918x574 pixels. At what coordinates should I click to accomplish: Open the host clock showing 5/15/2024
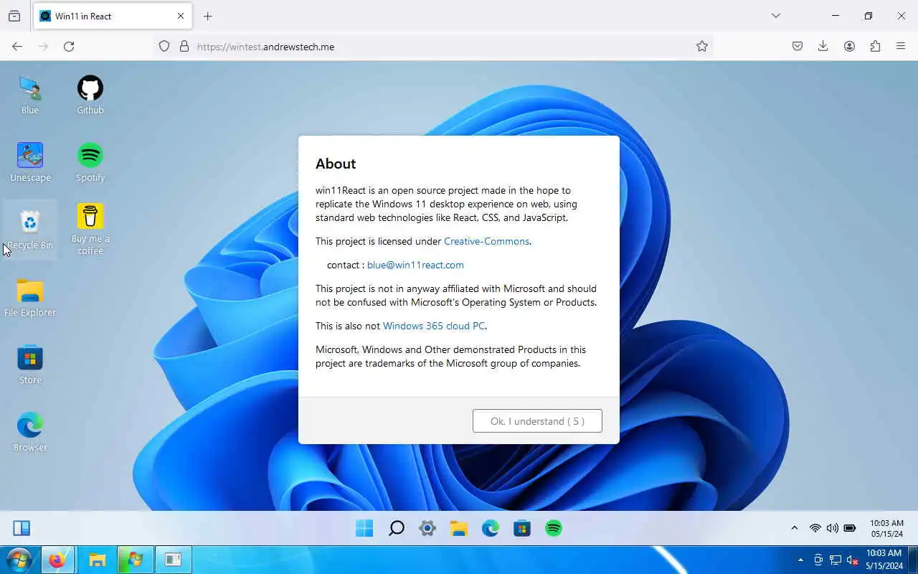point(884,560)
